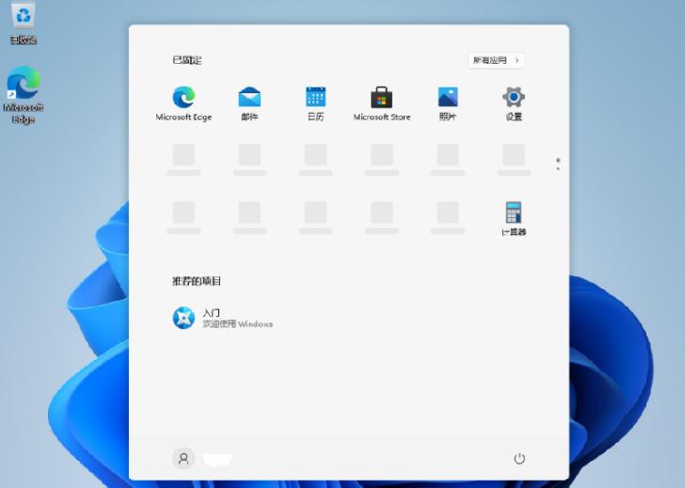
Task: Click the 欢迎使用 Windows subtitle text
Action: tap(238, 323)
